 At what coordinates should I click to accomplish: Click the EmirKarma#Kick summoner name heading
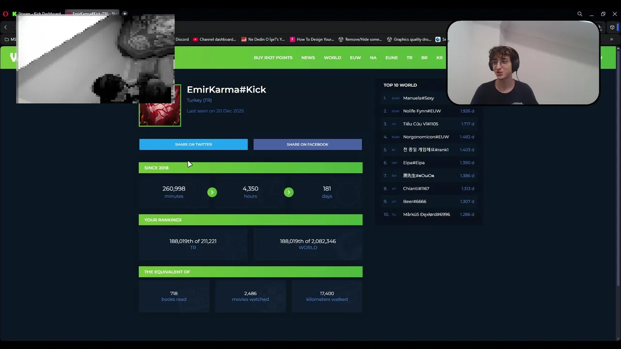[x=227, y=90]
